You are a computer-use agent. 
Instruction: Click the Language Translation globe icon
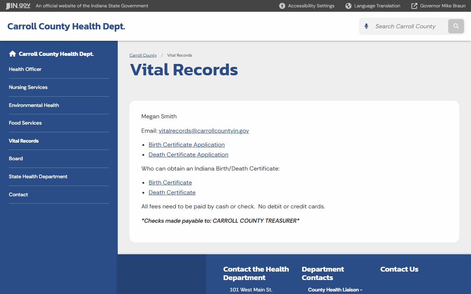(348, 6)
